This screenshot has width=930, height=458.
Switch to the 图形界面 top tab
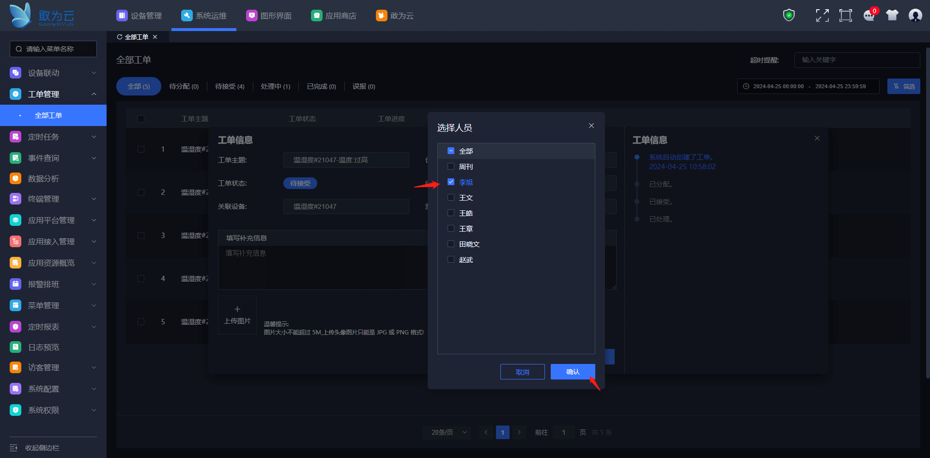(269, 16)
